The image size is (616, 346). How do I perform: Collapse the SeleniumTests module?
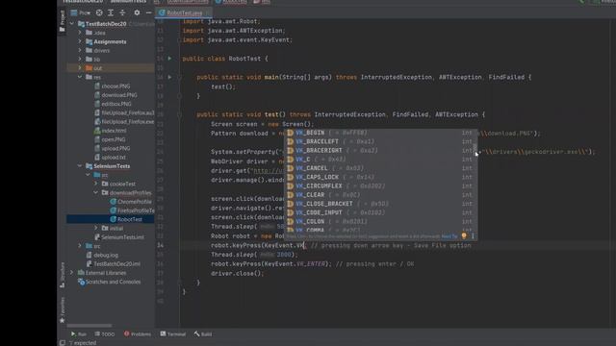pos(80,166)
